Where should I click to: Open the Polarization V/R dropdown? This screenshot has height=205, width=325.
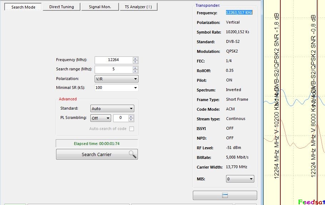116,79
